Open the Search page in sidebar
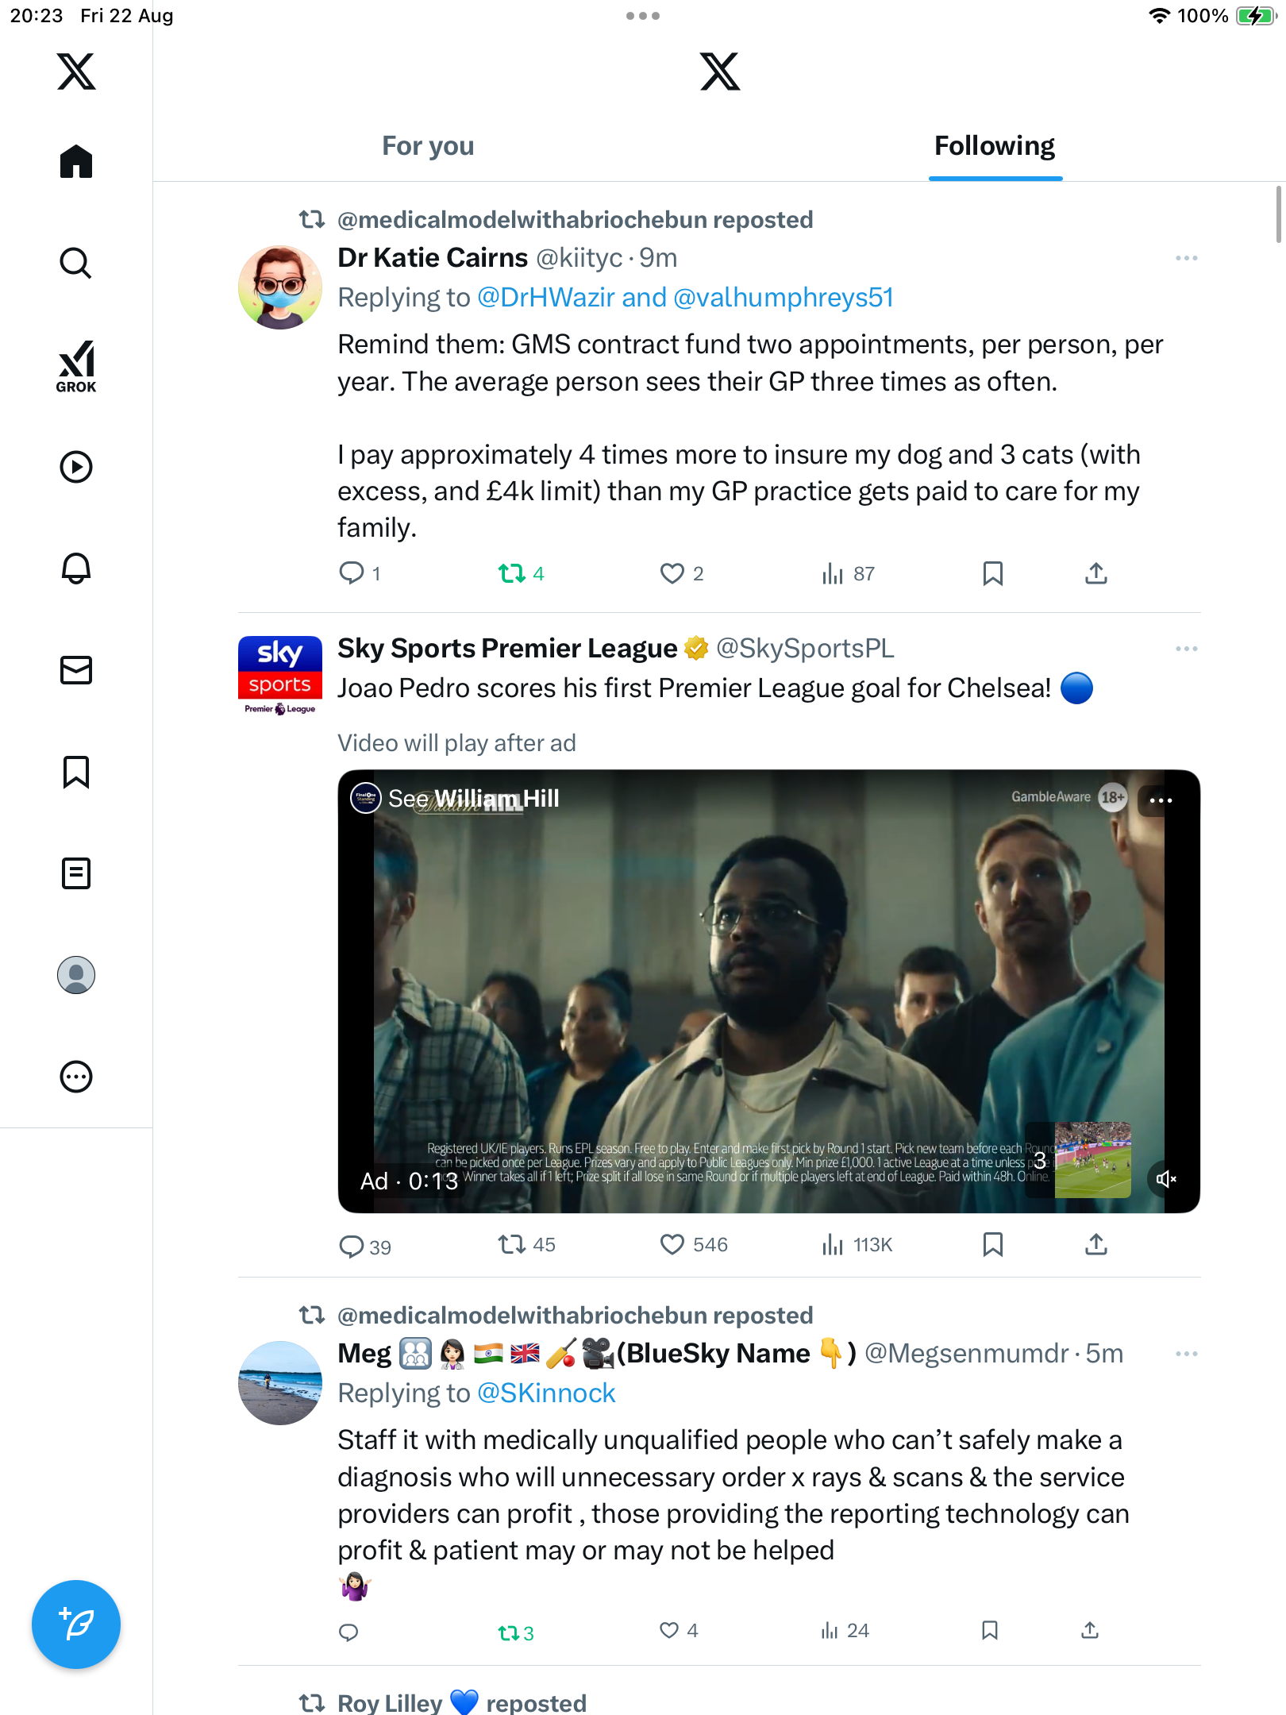This screenshot has height=1715, width=1286. [76, 263]
